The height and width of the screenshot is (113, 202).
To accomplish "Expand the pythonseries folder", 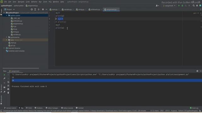I will (x=6, y=37).
